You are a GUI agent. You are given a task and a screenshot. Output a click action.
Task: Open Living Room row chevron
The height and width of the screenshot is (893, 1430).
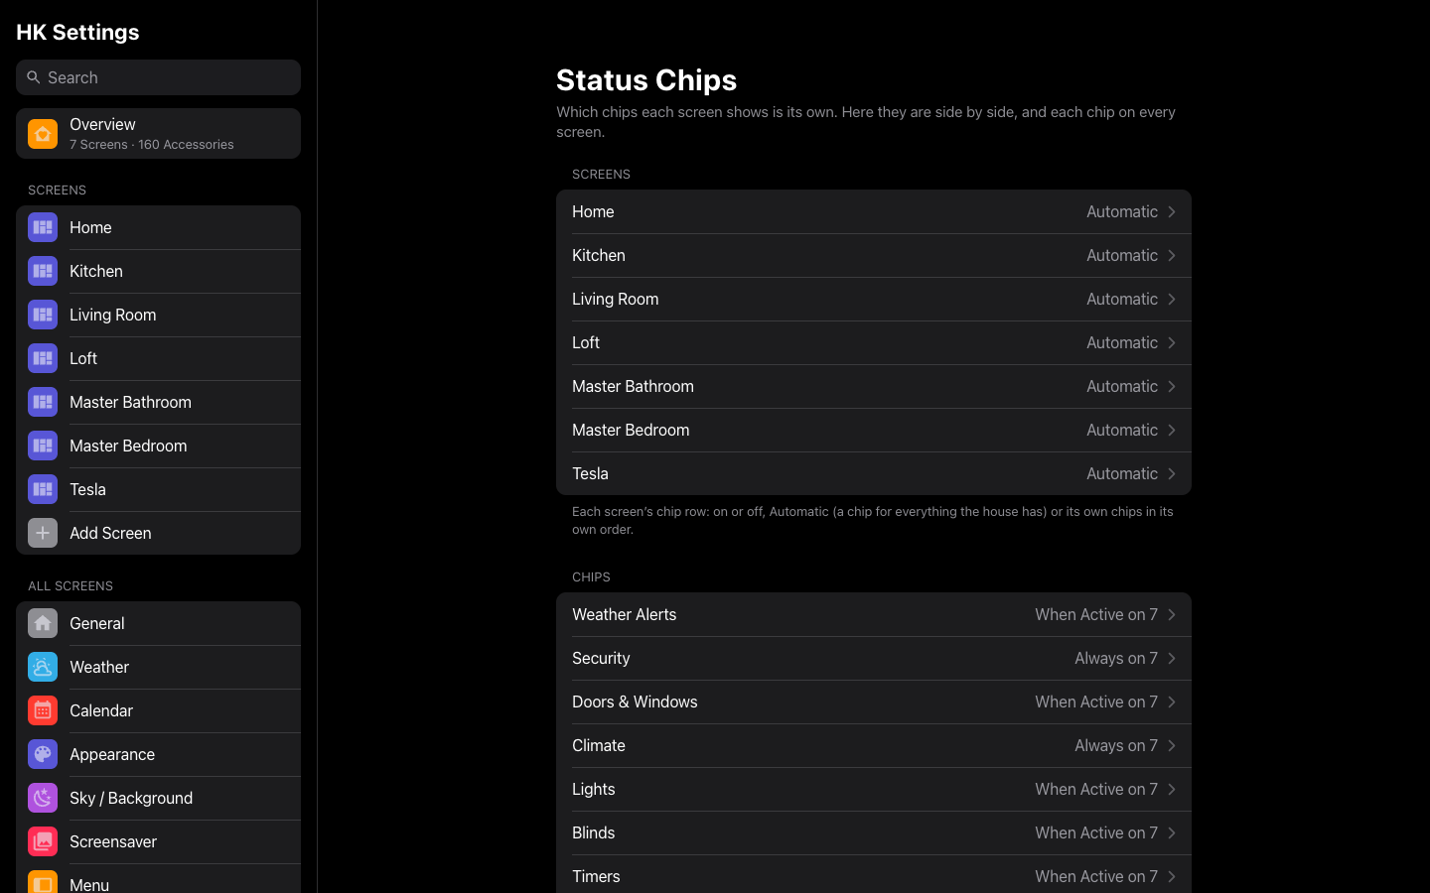(x=1172, y=299)
